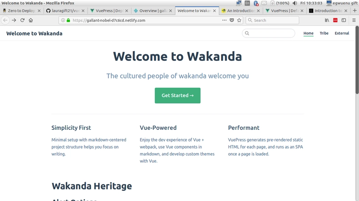
Task: Bookmark this page with the star icon
Action: (239, 20)
